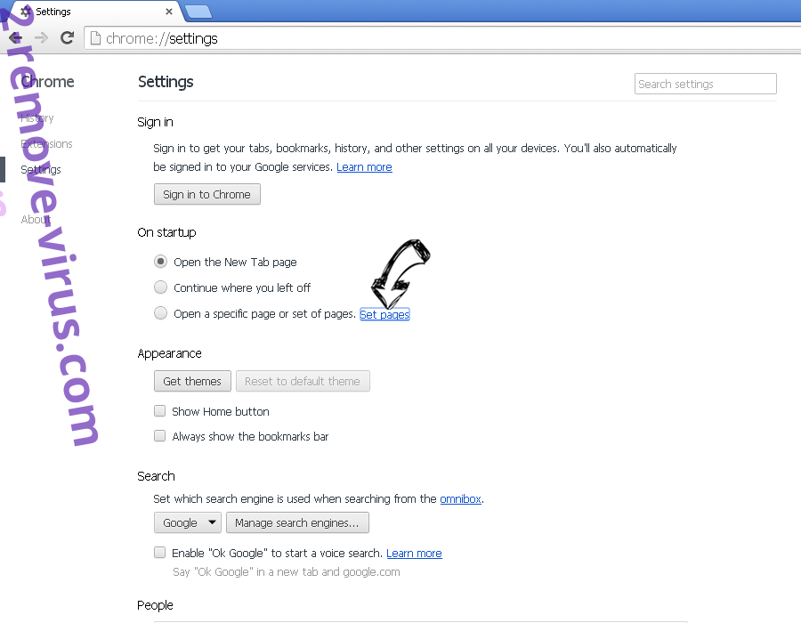Open About in the sidebar
This screenshot has height=623, width=801.
tap(36, 220)
